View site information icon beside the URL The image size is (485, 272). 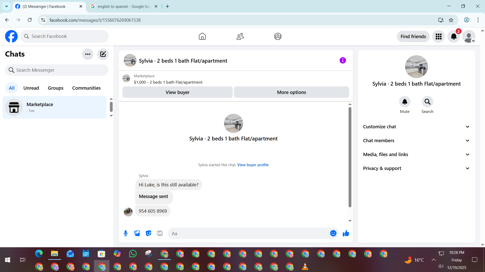pyautogui.click(x=43, y=20)
